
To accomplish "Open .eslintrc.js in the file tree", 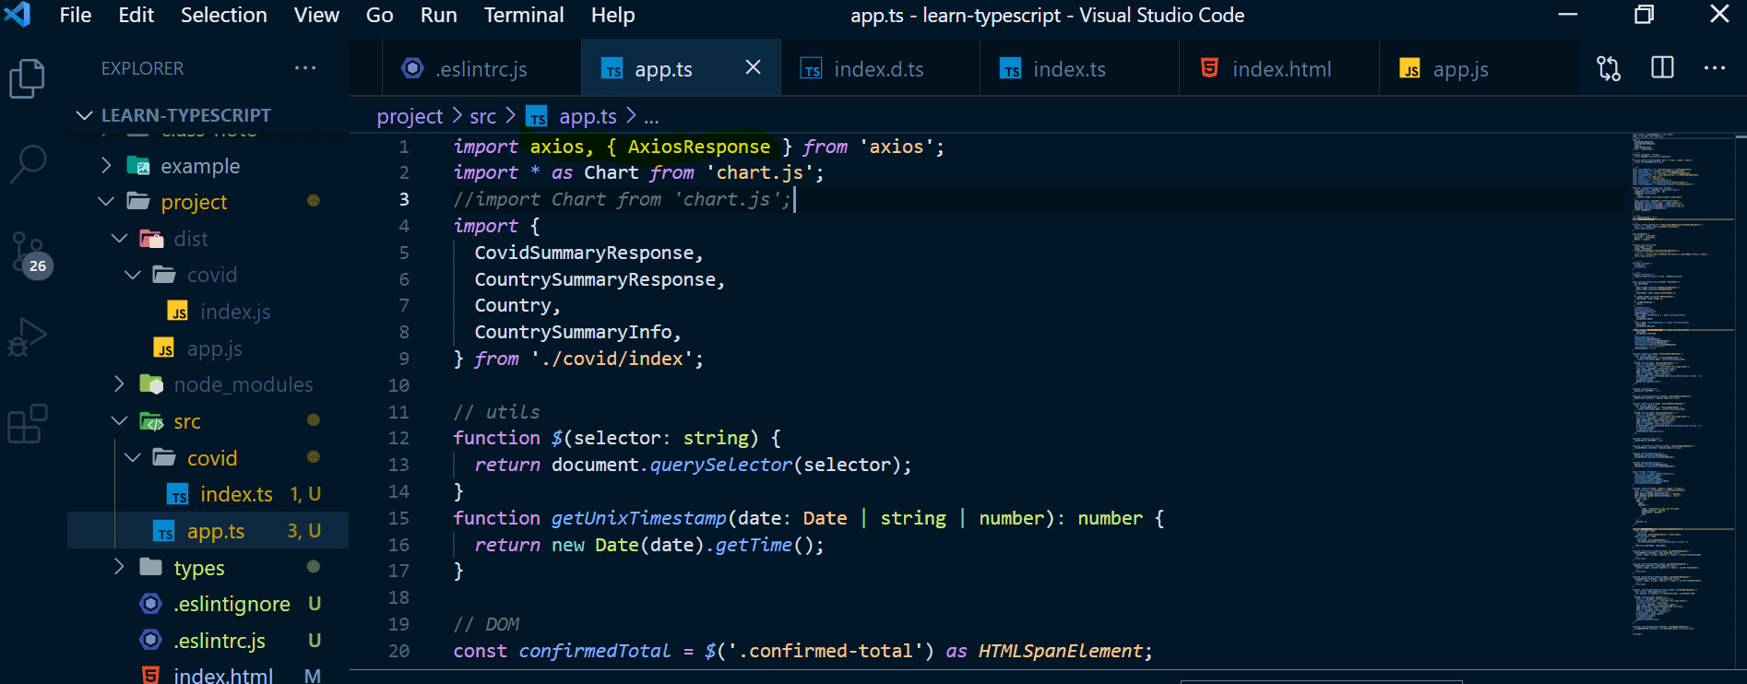I will click(220, 641).
